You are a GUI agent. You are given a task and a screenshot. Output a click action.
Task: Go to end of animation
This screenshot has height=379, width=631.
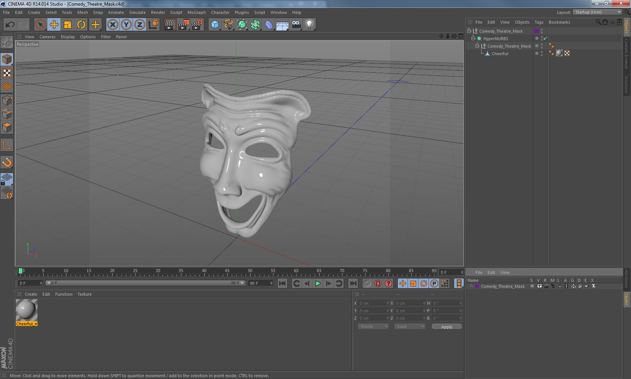tap(353, 283)
